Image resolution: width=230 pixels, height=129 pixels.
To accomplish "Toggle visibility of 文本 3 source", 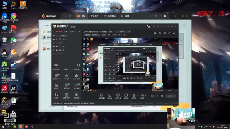I will pyautogui.click(x=54, y=46).
